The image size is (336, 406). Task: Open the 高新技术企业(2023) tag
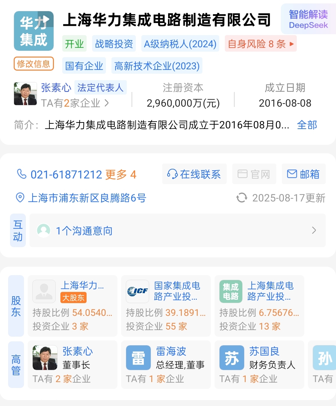(x=157, y=66)
